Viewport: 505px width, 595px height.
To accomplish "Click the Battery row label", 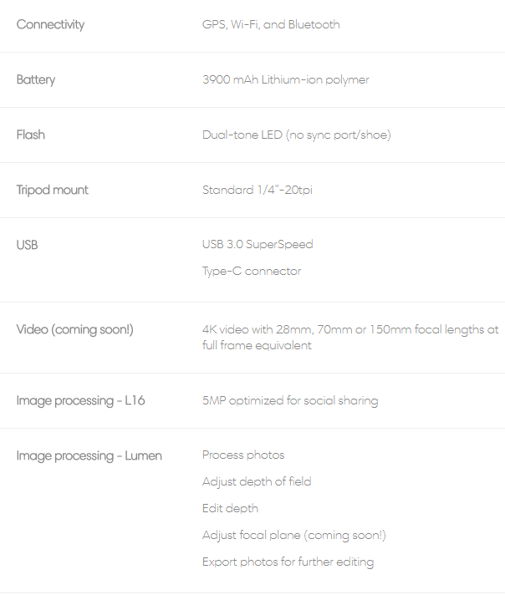I will pos(36,79).
